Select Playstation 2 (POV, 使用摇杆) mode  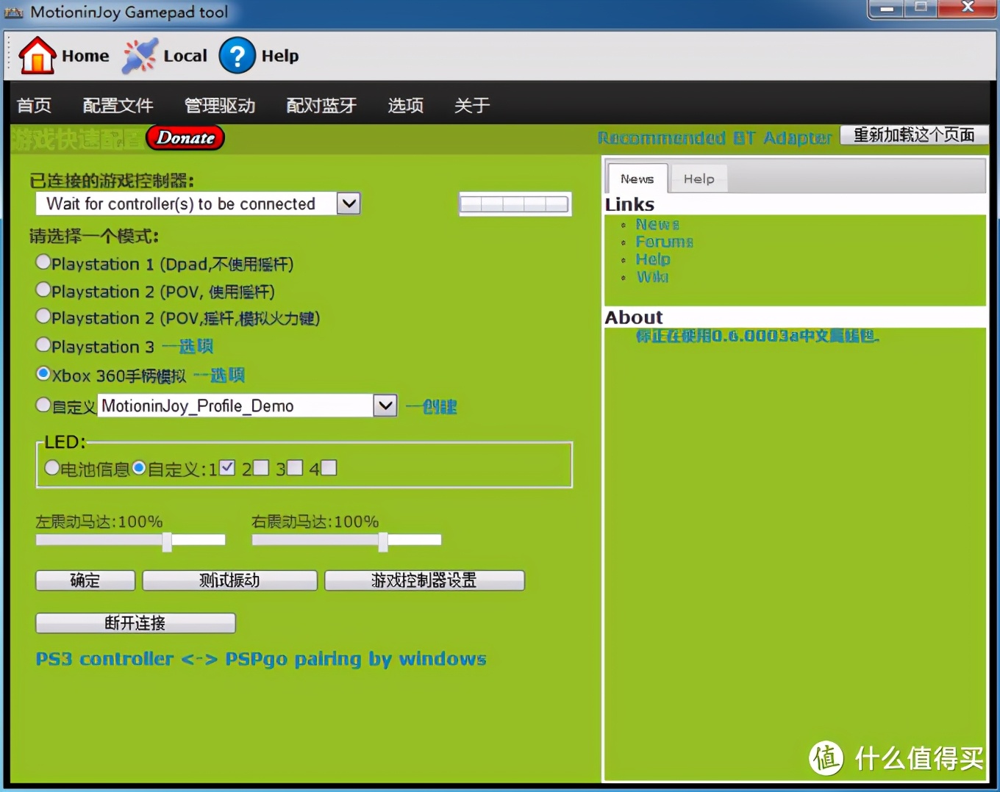click(43, 289)
